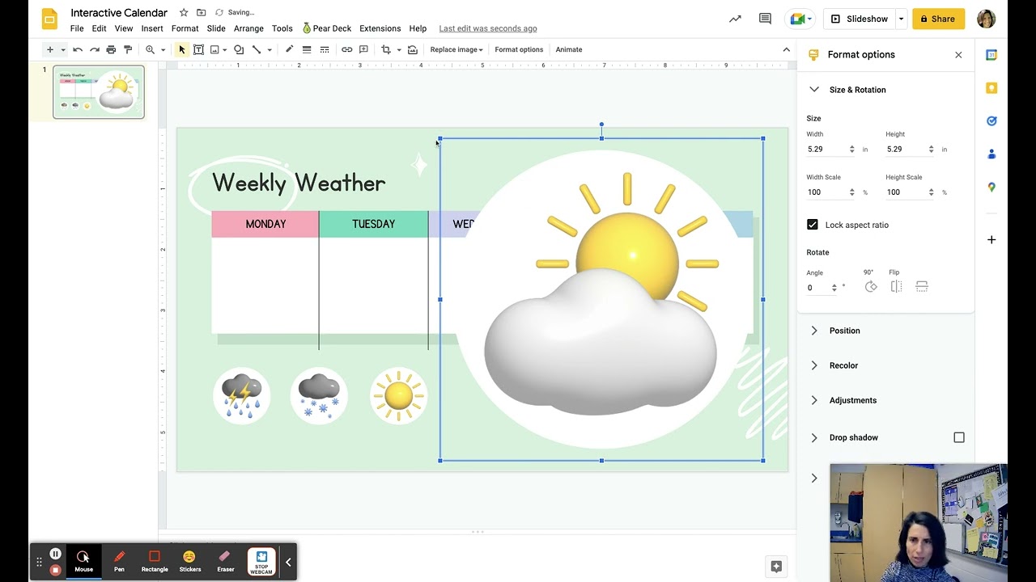Open the Slideshow options dropdown arrow
Viewport: 1036px width, 582px height.
pyautogui.click(x=901, y=19)
